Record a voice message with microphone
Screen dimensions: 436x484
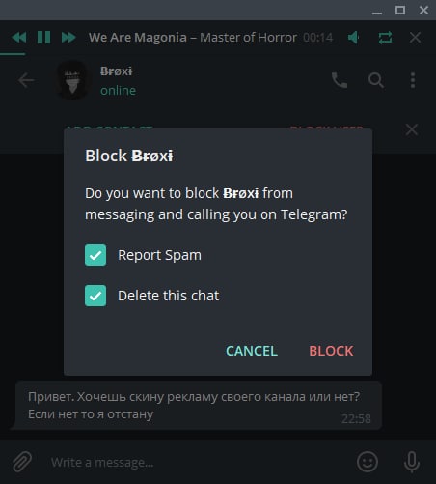click(412, 462)
